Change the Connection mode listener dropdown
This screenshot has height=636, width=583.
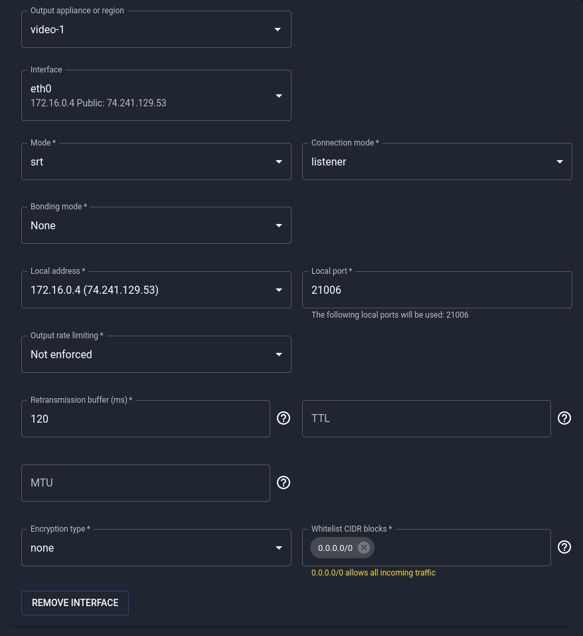coord(437,161)
